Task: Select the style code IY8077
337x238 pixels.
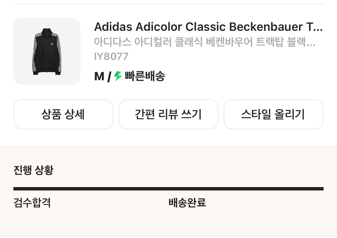Action: click(x=111, y=56)
